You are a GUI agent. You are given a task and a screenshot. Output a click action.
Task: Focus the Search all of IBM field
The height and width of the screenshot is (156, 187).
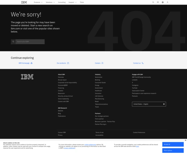(30, 41)
